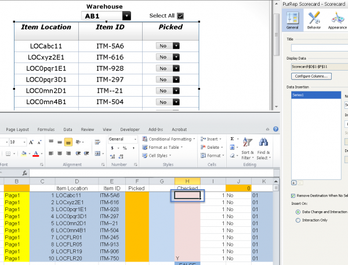348x265 pixels.
Task: Click Decrease Decimal icon
Action: pos(121,157)
